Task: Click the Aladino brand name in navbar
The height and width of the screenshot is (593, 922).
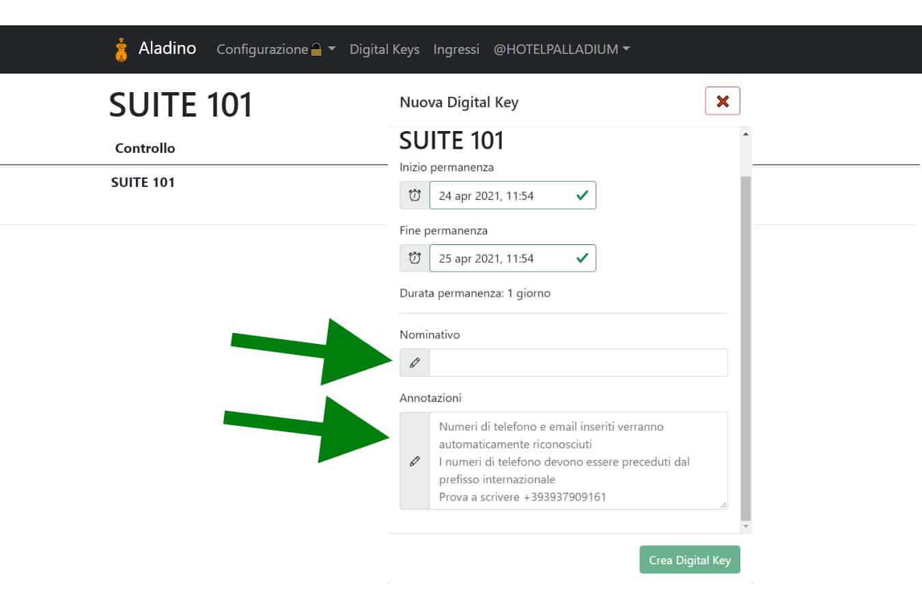Action: (167, 48)
